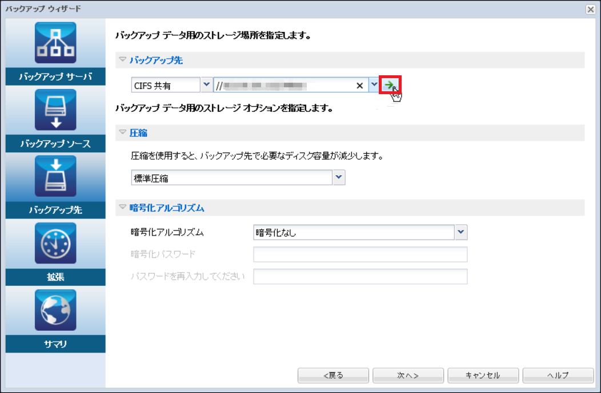Select the サマリ tab label

click(x=55, y=344)
